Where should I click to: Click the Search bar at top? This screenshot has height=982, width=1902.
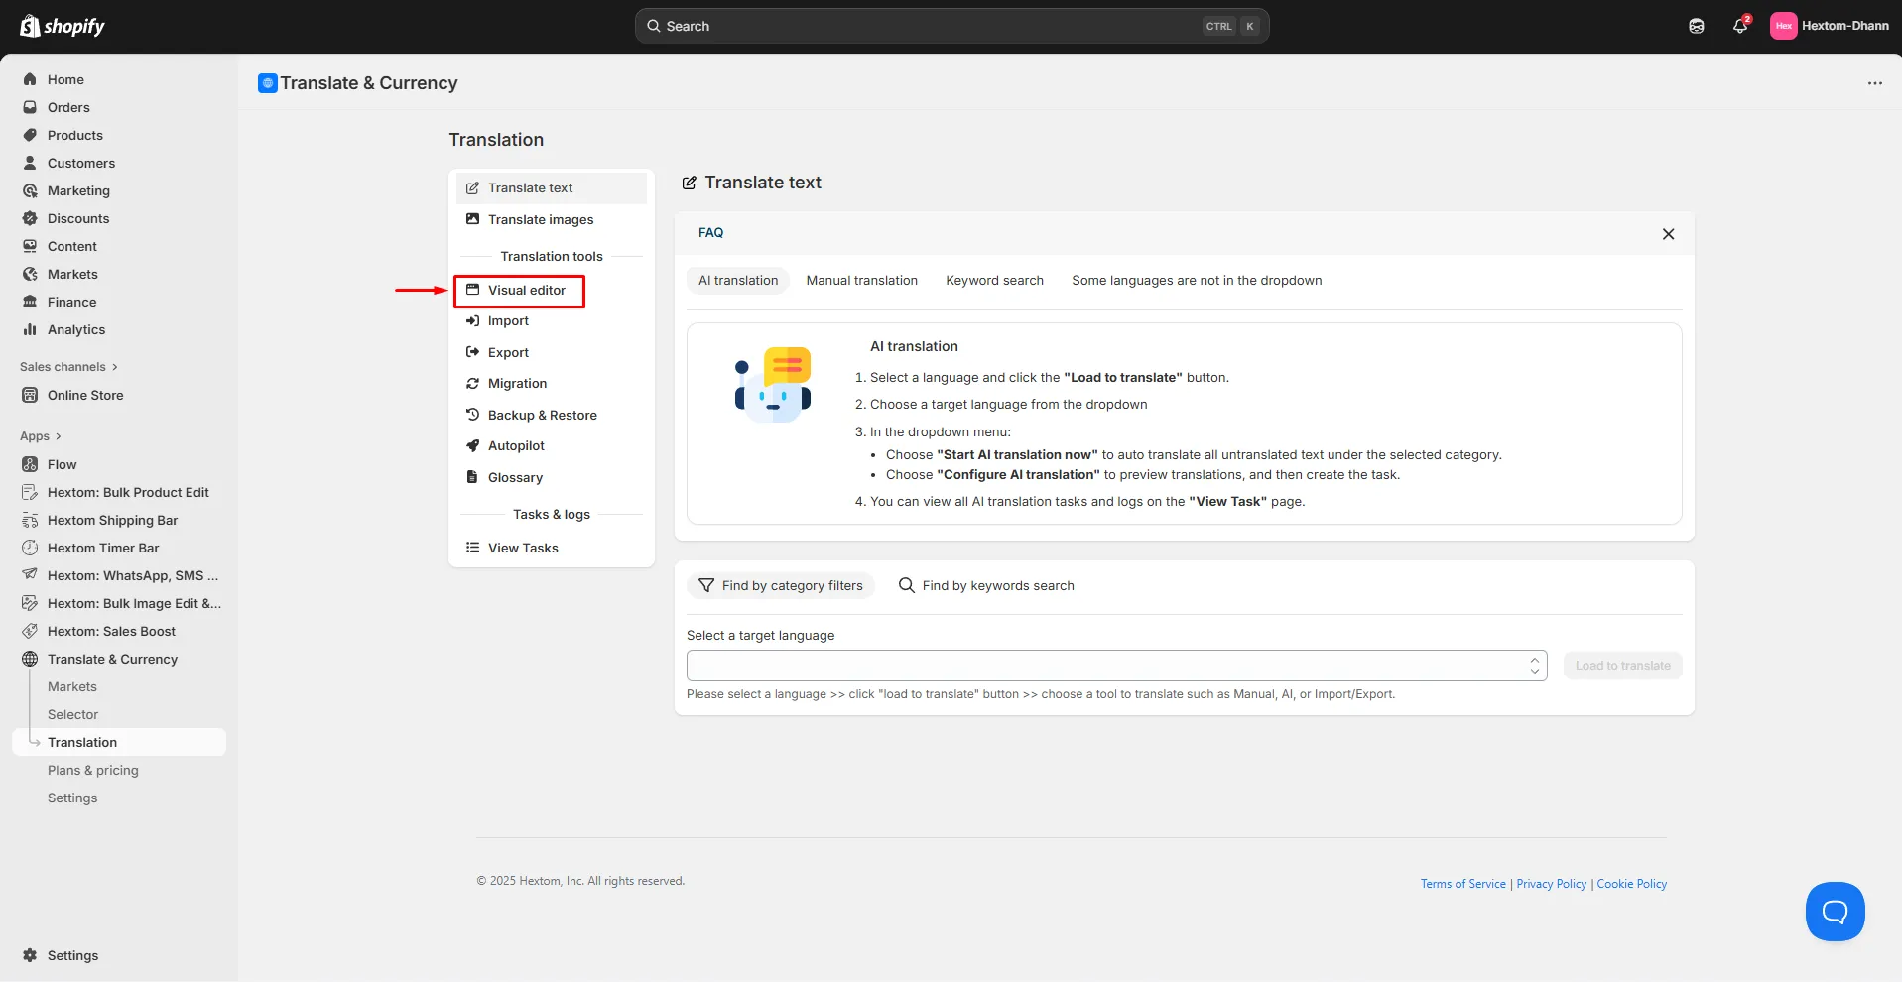pos(951,26)
